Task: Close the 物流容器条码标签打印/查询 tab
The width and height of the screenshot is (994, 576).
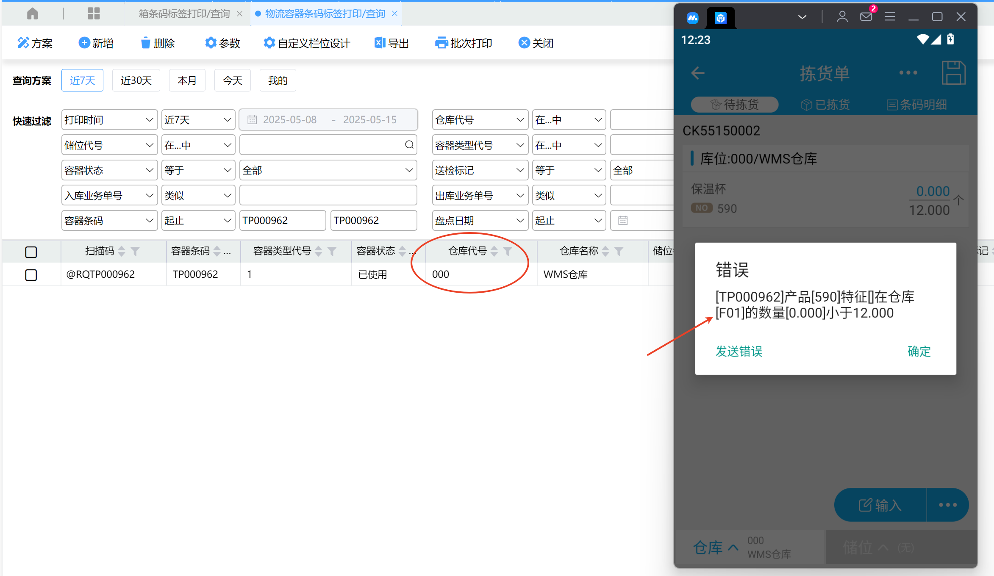Action: (x=395, y=14)
